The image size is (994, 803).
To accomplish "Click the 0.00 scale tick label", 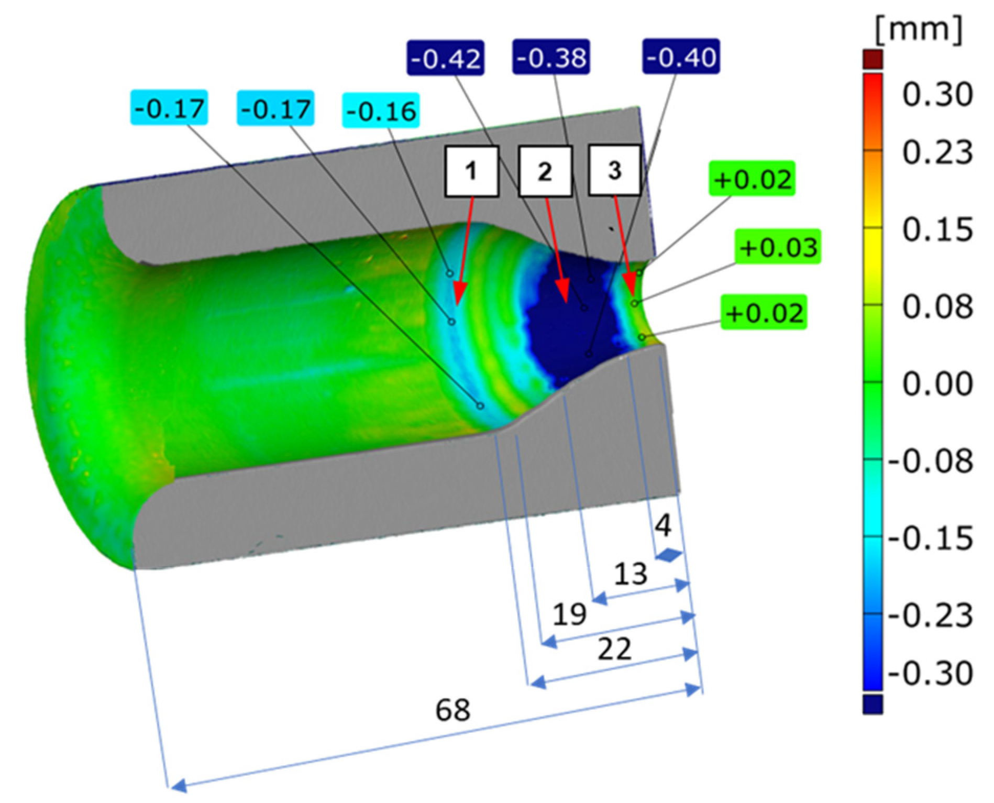I will 937,383.
